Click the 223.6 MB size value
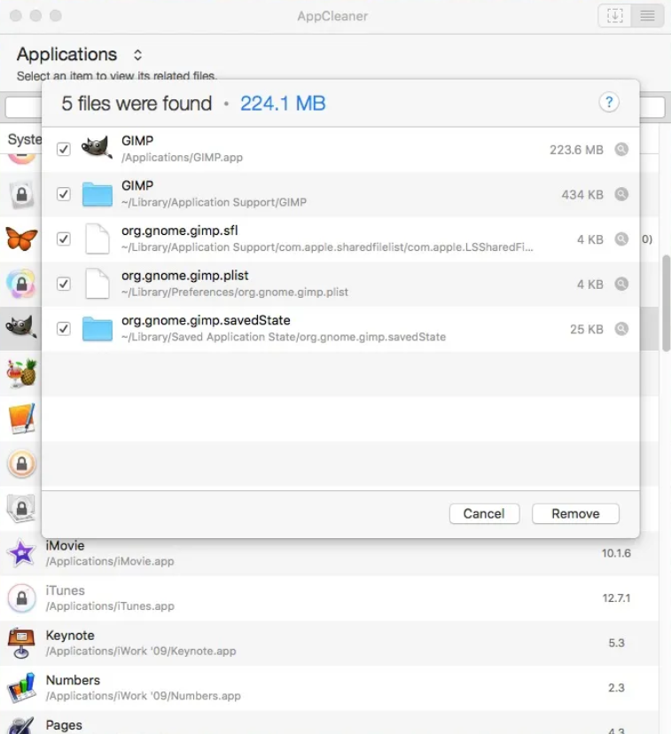 coord(576,150)
